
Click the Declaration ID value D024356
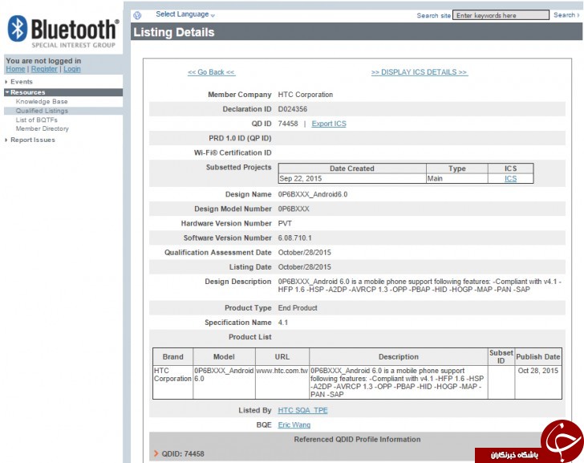[293, 109]
